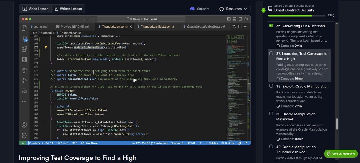Open the Discord Support link
The image size is (360, 163).
coord(199,9)
